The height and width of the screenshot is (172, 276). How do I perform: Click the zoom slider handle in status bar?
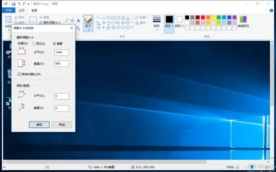click(x=252, y=167)
